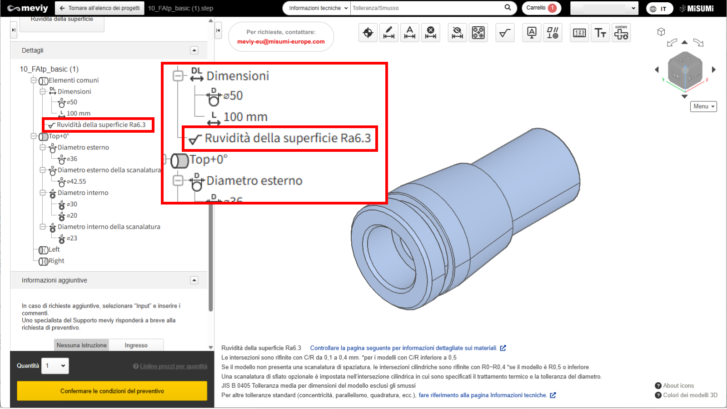Select Ruvidità della superficie Ra6.3 tree item

101,125
